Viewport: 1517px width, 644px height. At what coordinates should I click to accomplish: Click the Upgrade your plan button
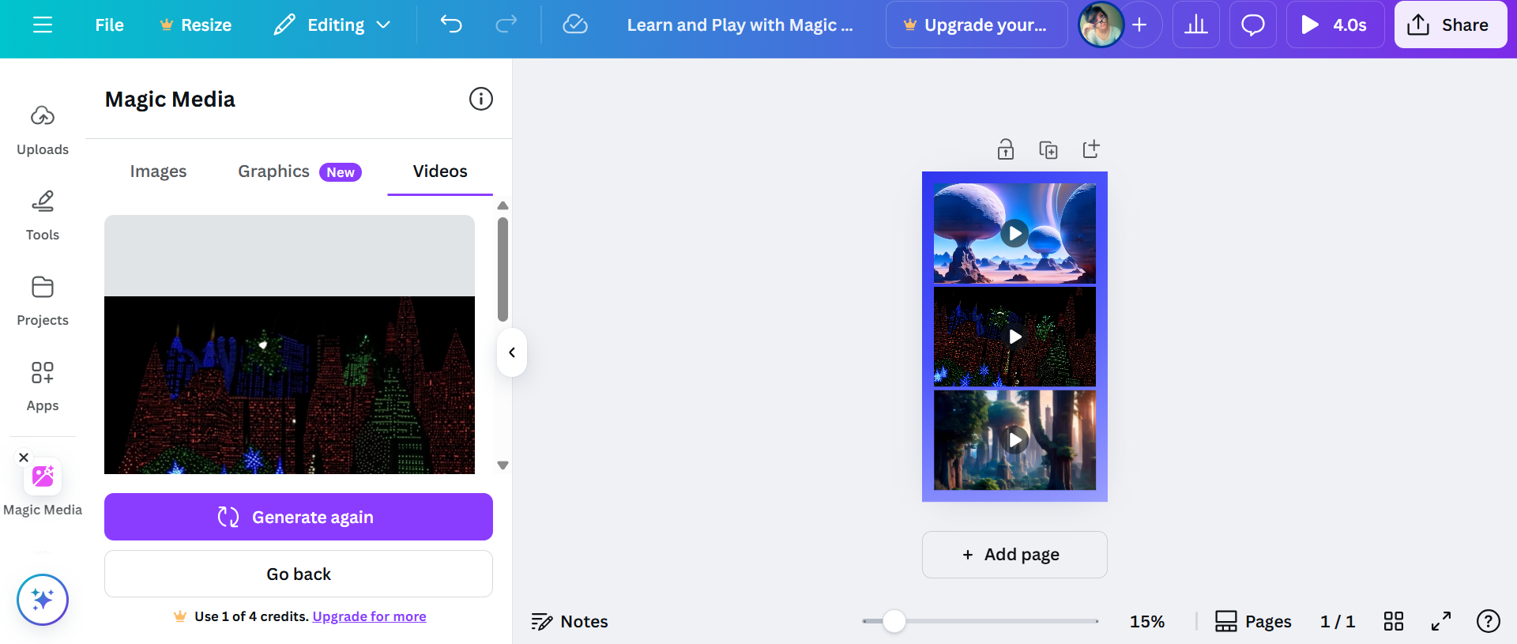pyautogui.click(x=977, y=25)
